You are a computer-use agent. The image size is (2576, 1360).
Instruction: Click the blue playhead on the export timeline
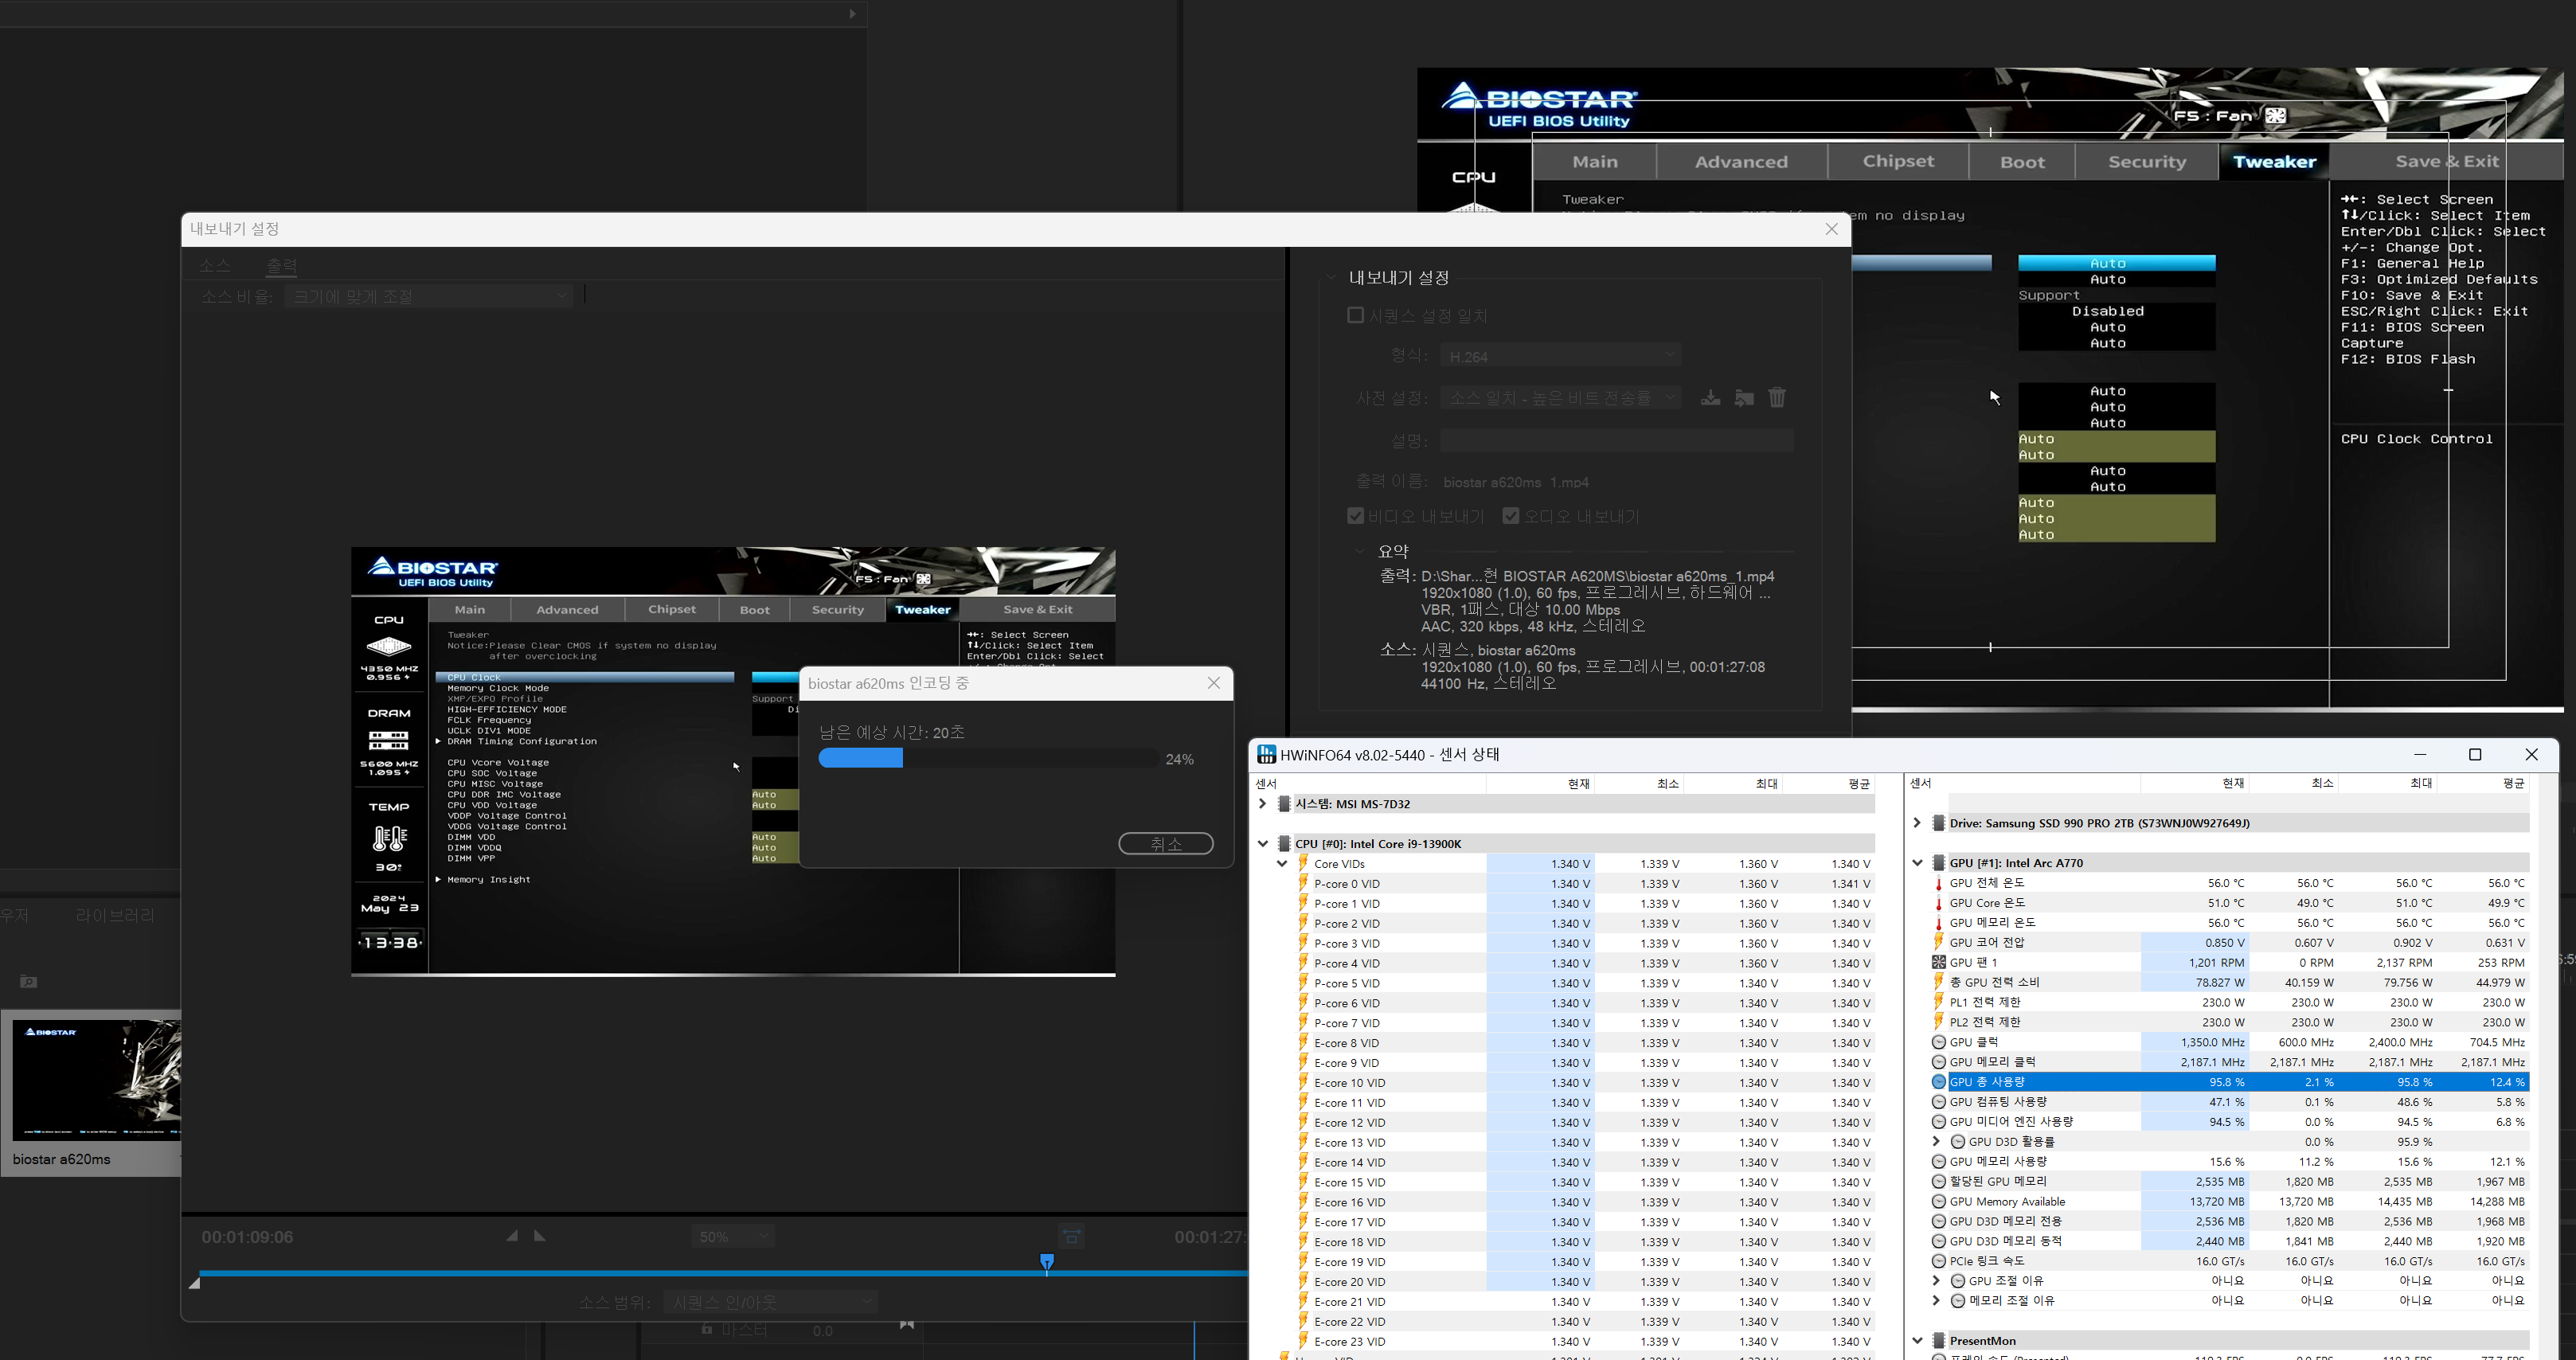tap(1047, 1262)
